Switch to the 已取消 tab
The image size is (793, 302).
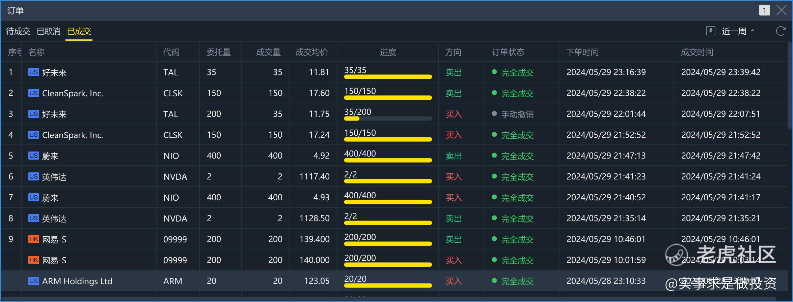(49, 31)
